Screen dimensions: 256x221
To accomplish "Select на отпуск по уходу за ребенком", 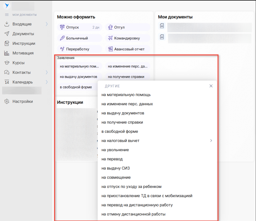I will 131,187.
